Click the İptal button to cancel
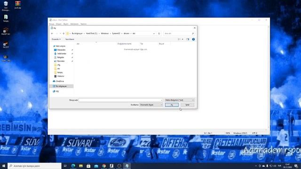 187,105
